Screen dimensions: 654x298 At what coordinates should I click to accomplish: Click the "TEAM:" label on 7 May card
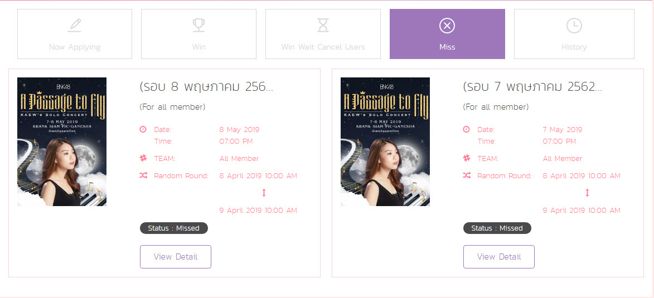pos(488,159)
